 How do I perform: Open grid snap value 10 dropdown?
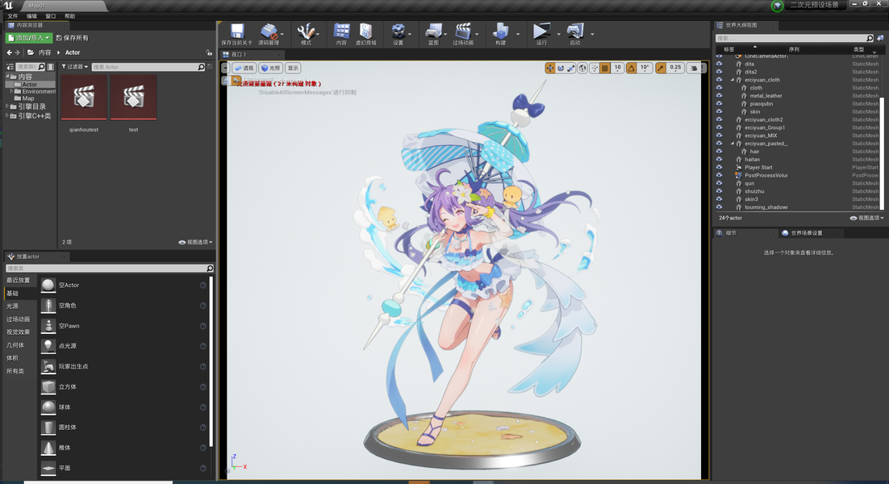[617, 68]
